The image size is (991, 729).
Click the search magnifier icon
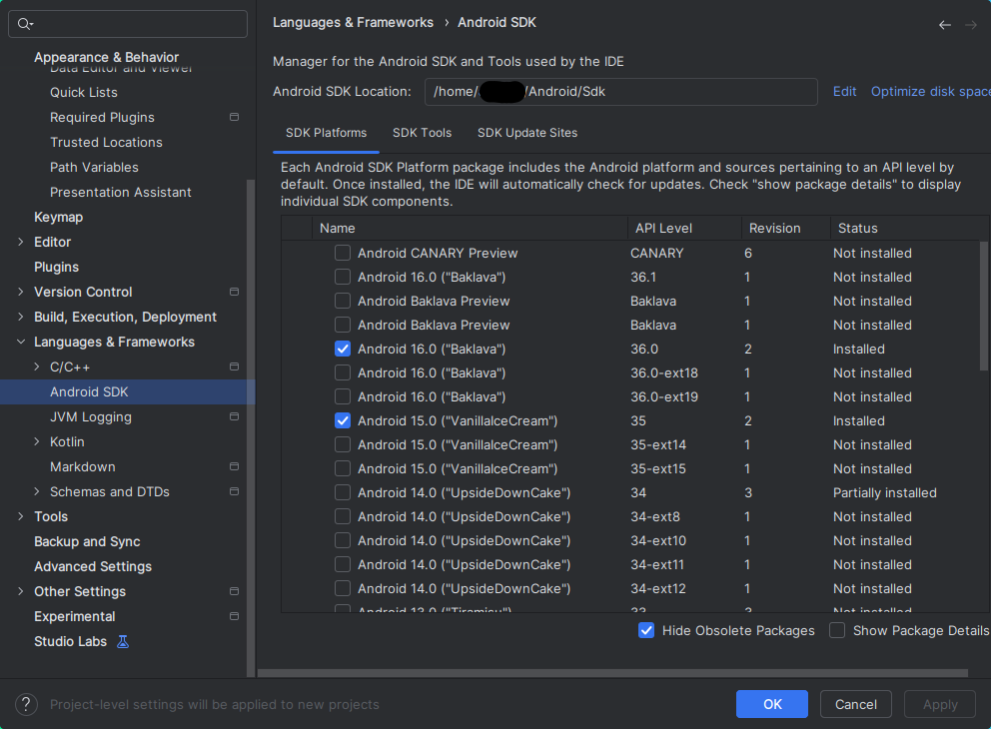click(x=25, y=24)
